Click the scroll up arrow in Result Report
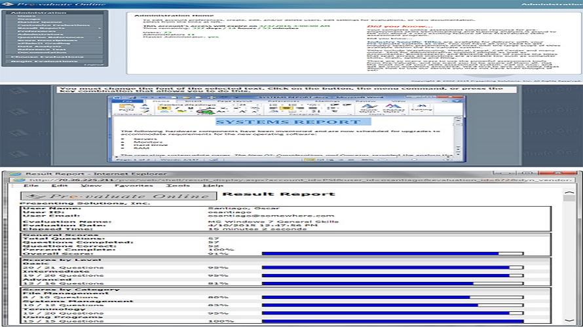Viewport: 583px width, 327px height. pyautogui.click(x=569, y=193)
